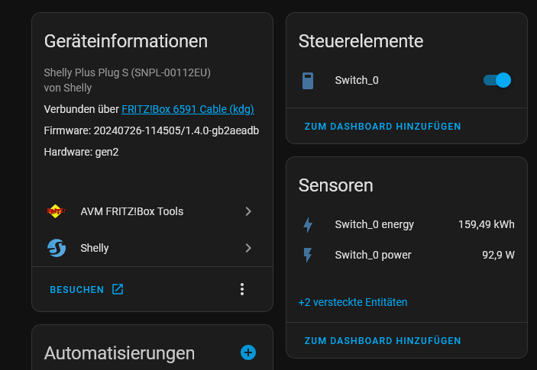Click the Switch_0 energy lightning icon
Image resolution: width=537 pixels, height=370 pixels.
tap(308, 224)
